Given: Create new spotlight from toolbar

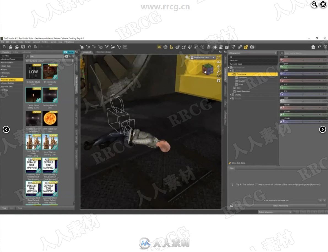Looking at the screenshot, I should pos(107,47).
